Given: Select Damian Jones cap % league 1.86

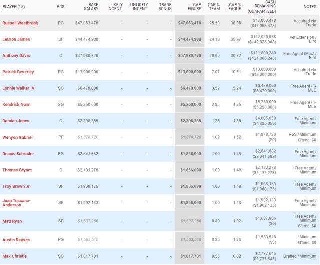Looking at the screenshot, I should coord(237,121).
